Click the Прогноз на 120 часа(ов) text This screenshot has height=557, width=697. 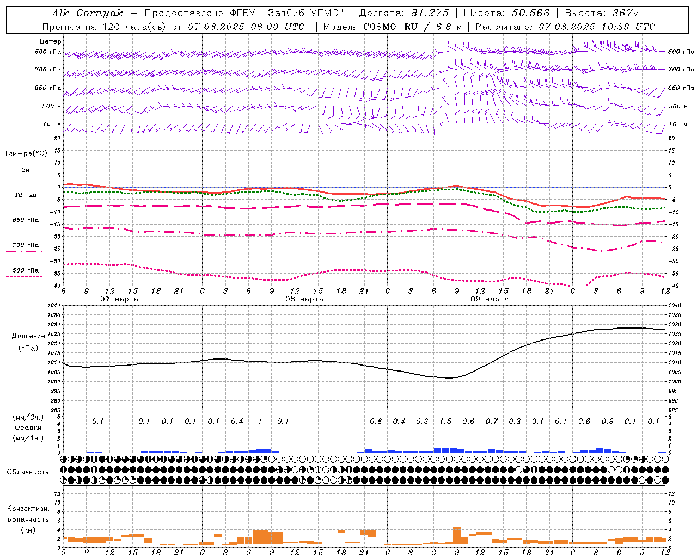105,27
